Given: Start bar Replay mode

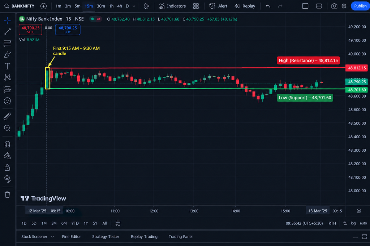Looking at the screenshot, I should coord(245,6).
